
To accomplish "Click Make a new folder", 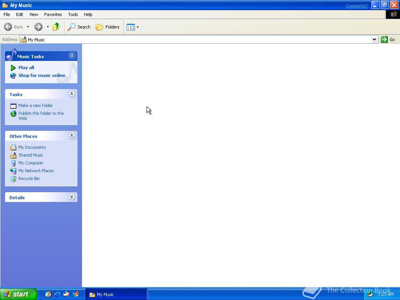I will click(x=36, y=105).
